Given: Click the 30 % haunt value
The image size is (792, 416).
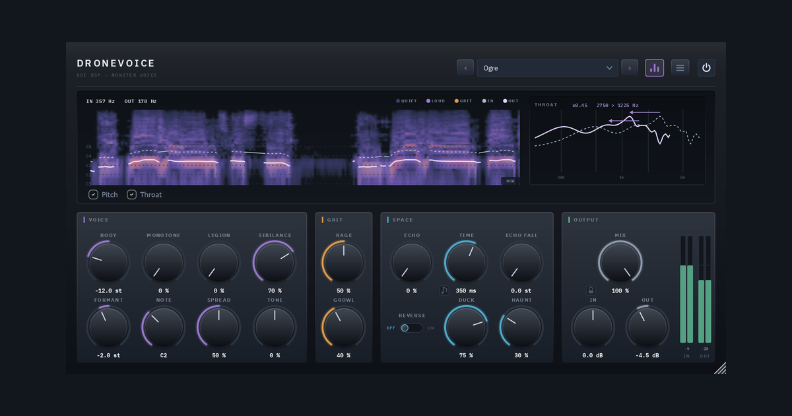Looking at the screenshot, I should [521, 355].
